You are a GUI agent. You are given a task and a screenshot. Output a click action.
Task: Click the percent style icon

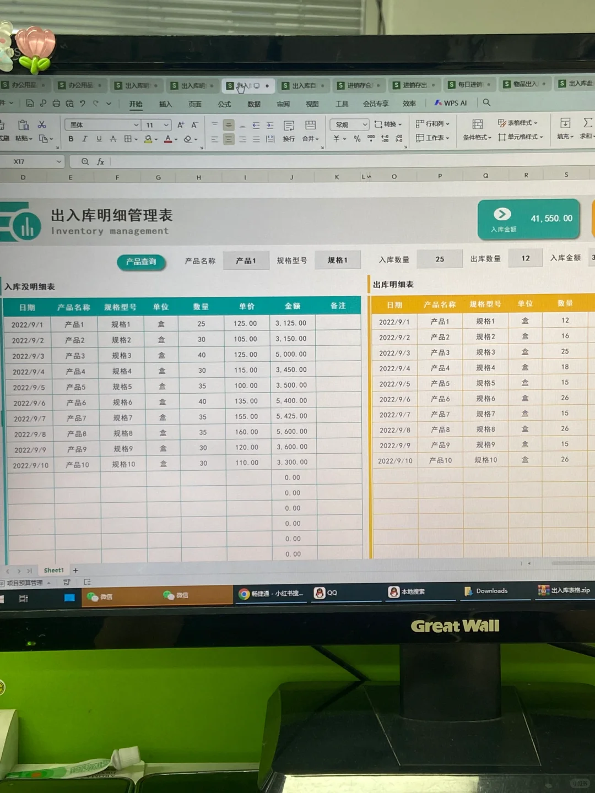click(357, 139)
